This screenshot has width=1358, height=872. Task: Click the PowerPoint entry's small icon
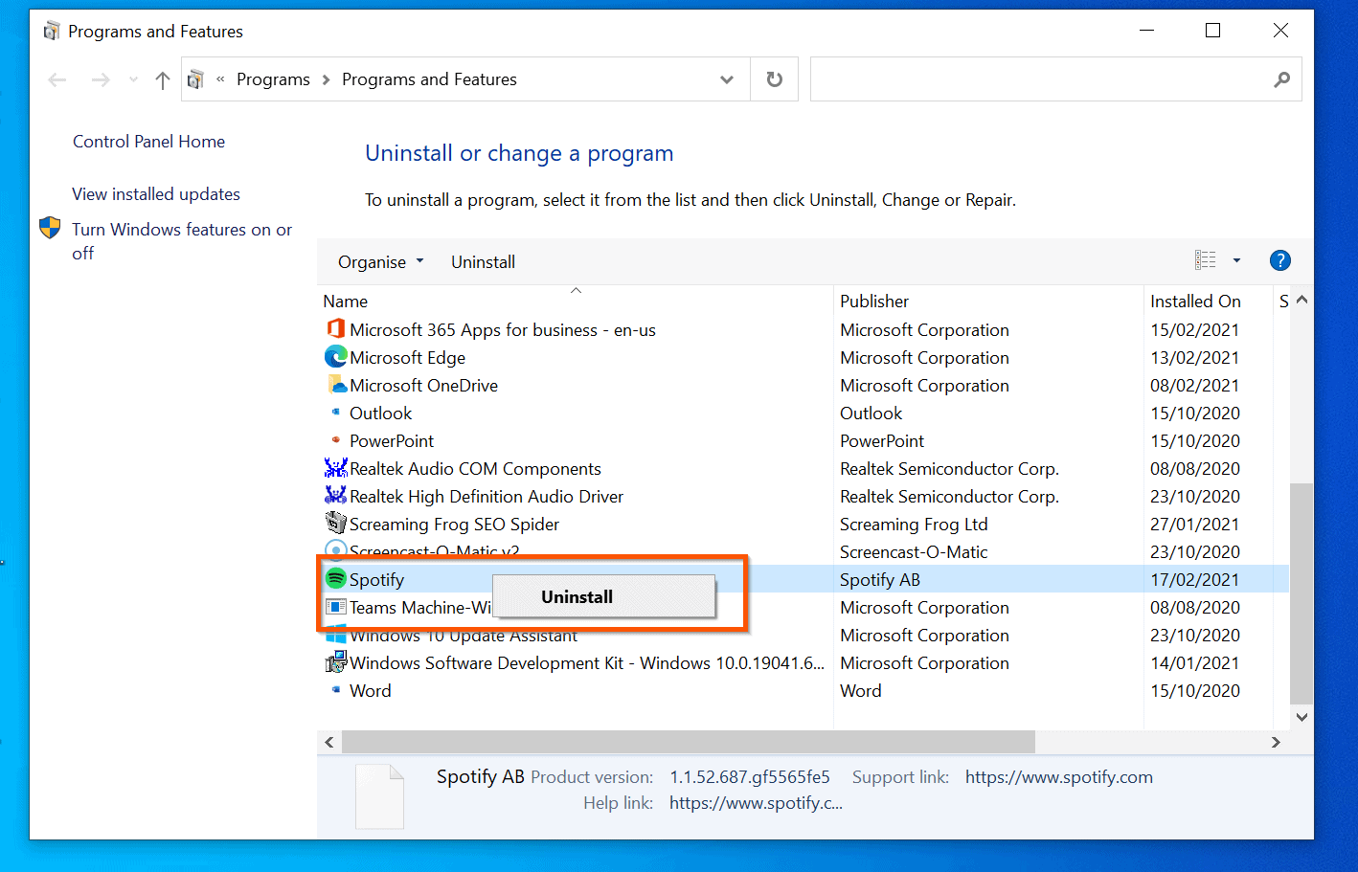[335, 439]
